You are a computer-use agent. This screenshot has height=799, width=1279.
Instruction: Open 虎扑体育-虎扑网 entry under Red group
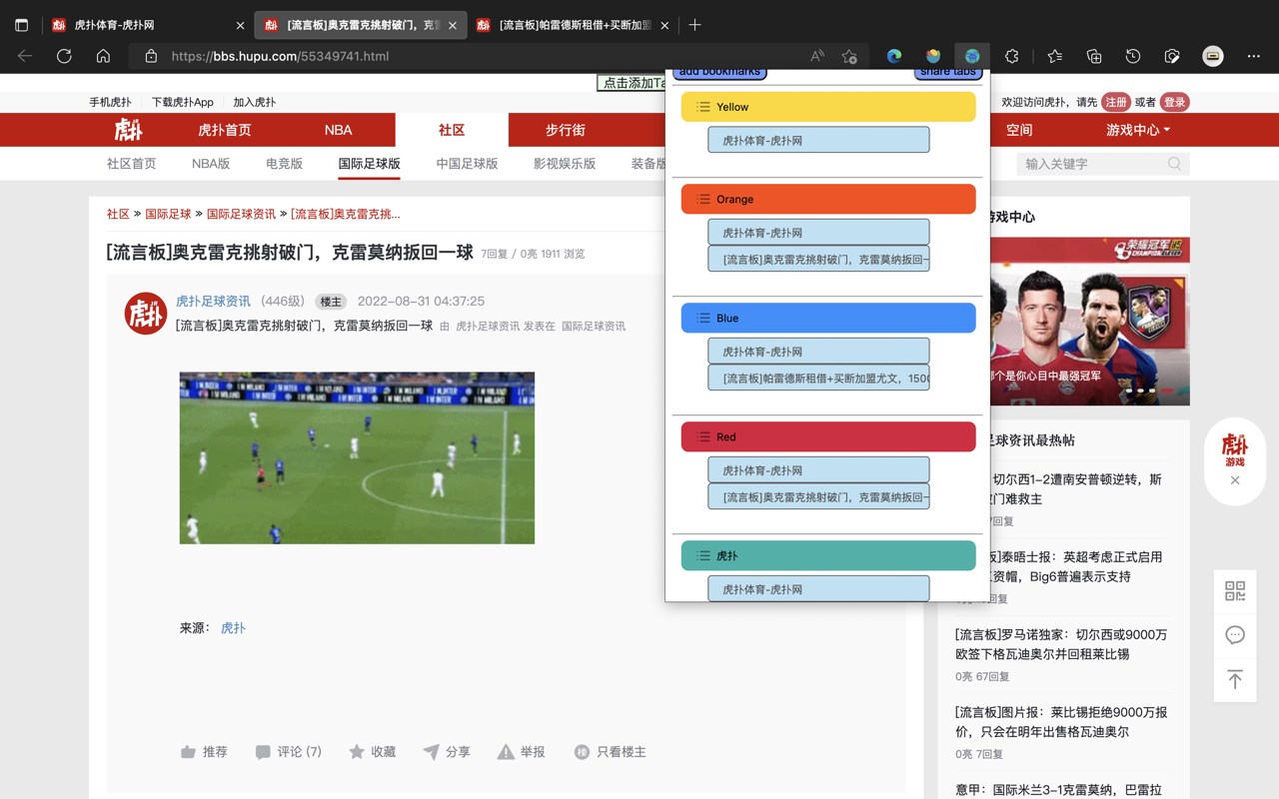818,470
